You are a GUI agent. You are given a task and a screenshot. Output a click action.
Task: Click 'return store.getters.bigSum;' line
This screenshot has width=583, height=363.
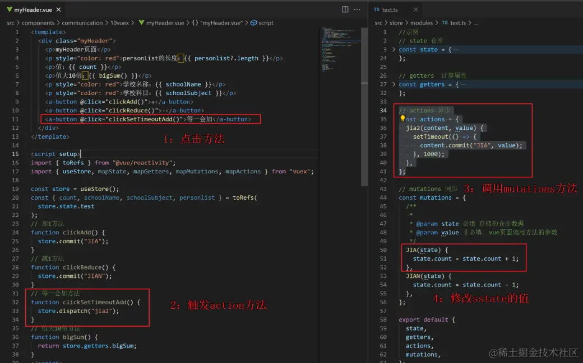87,346
